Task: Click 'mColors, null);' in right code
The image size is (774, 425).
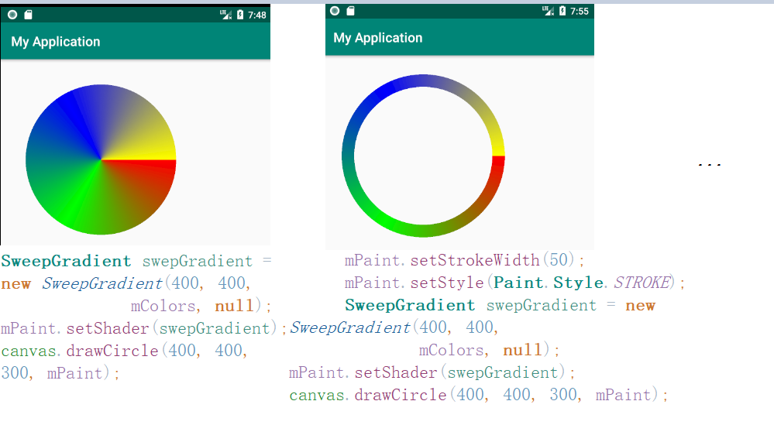Action: [x=489, y=351]
